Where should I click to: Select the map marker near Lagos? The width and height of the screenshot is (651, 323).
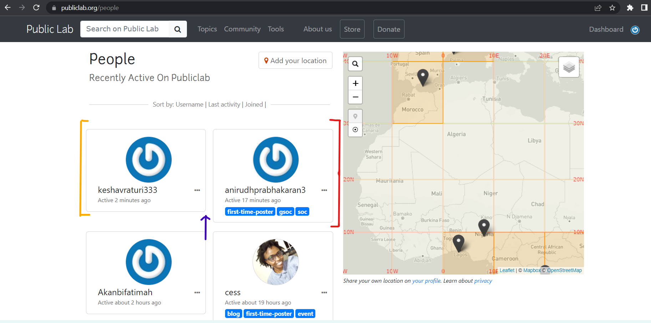click(458, 243)
